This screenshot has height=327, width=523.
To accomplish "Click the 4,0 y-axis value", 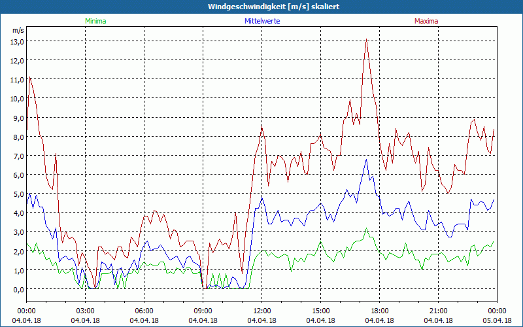I will 19,213.
